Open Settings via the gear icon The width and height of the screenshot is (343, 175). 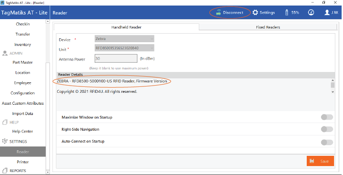(255, 13)
